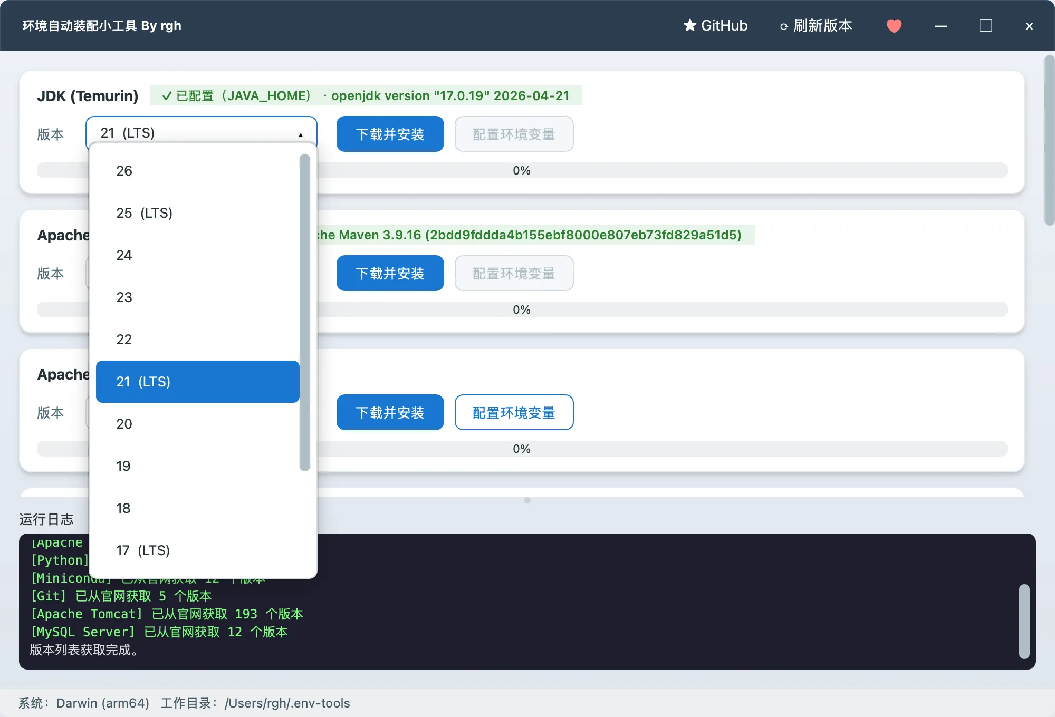Screen dimensions: 1055x717
Task: Choose version 22 from the list
Action: pyautogui.click(x=198, y=340)
